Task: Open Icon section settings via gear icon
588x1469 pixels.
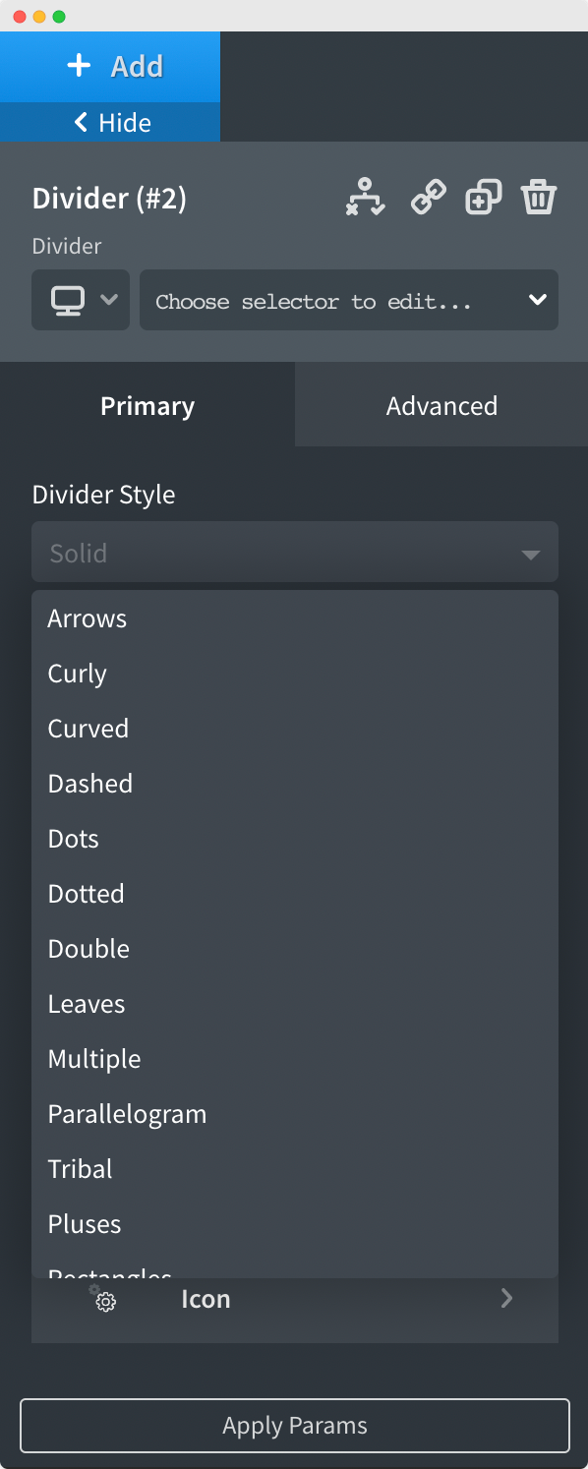Action: coord(105,1300)
